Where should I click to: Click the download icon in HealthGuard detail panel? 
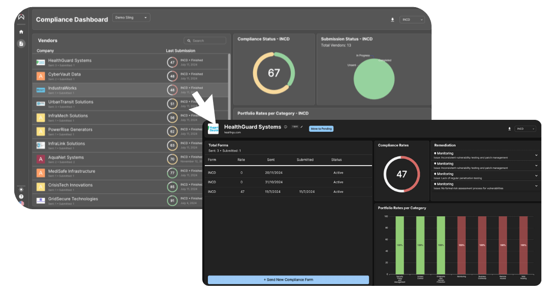tap(510, 128)
